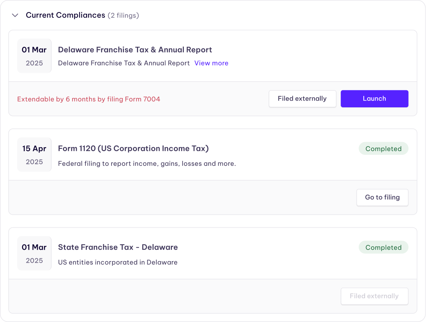Select the 15 Apr 2025 date tile

[x=34, y=154]
